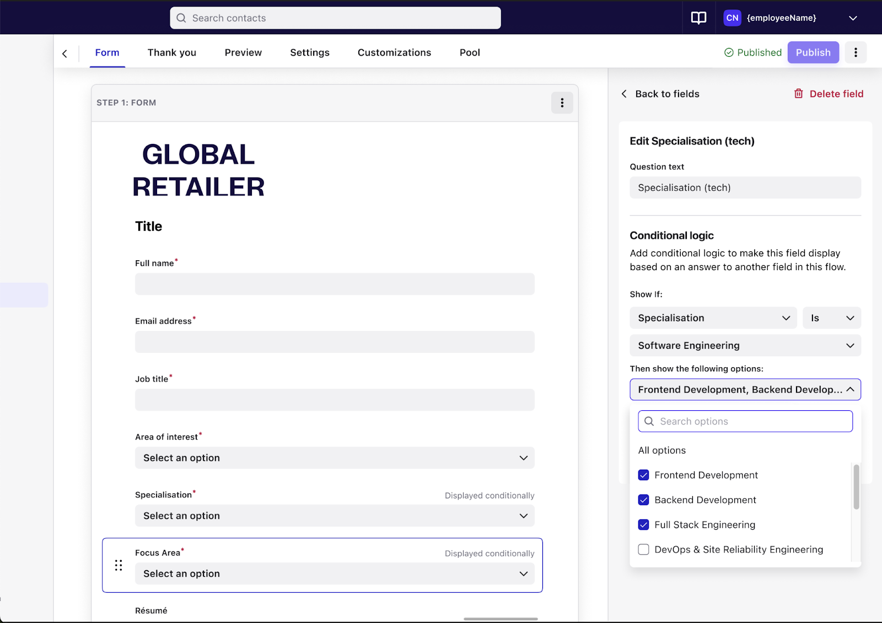Open the Pool tab
882x623 pixels.
(x=470, y=52)
